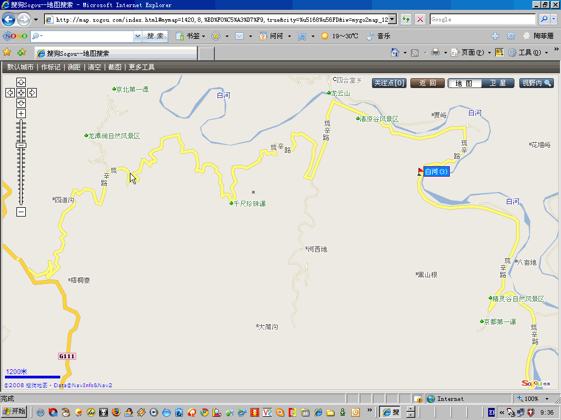
Task: Click the 视野内 search in view button
Action: (x=536, y=83)
